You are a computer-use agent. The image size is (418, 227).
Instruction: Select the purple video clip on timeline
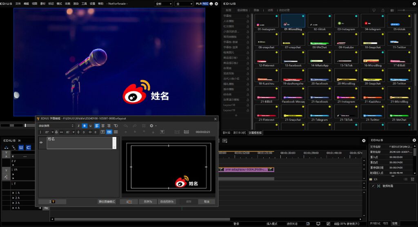click(x=246, y=170)
